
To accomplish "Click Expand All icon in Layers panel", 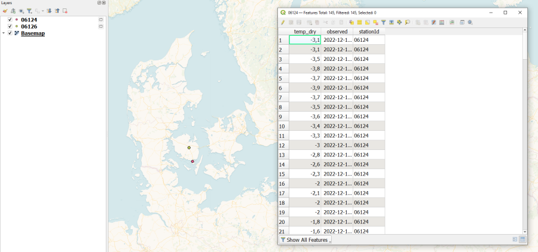I will pyautogui.click(x=50, y=11).
